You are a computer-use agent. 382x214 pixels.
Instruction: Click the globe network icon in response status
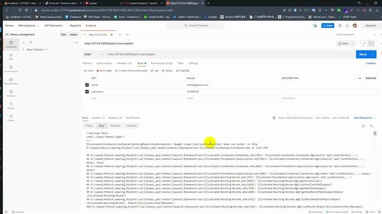274,118
